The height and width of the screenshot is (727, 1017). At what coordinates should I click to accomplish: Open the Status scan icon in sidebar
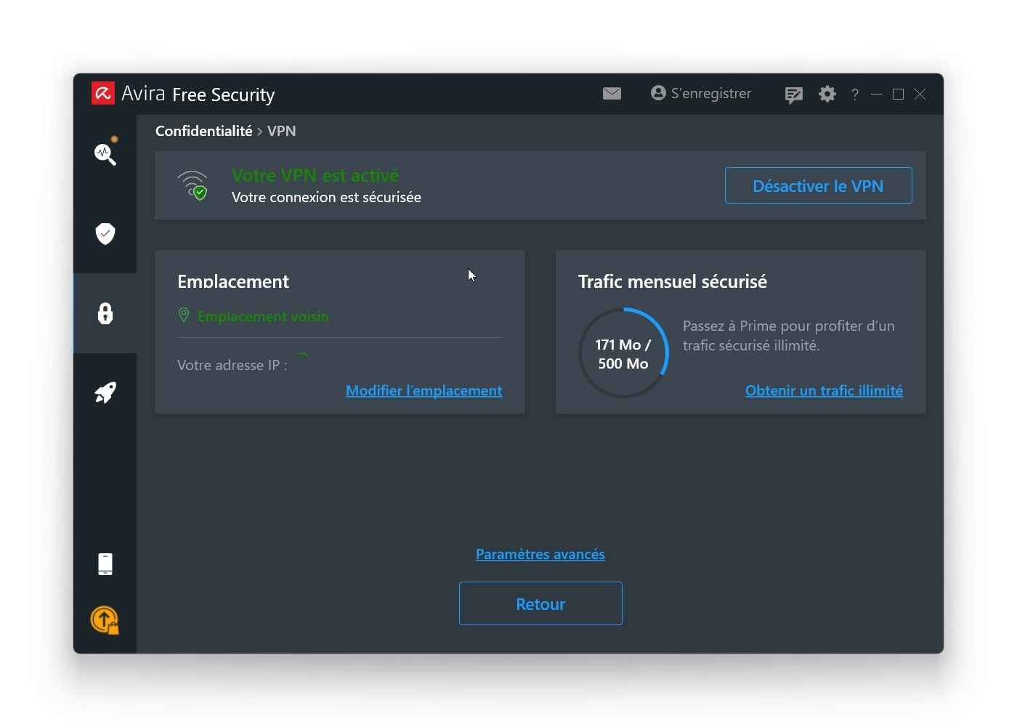click(105, 153)
